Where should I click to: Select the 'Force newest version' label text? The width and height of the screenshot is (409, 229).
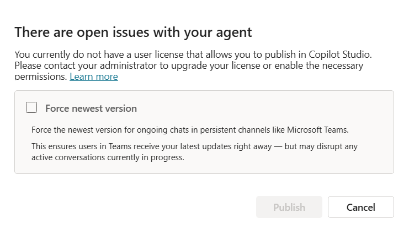pyautogui.click(x=91, y=108)
